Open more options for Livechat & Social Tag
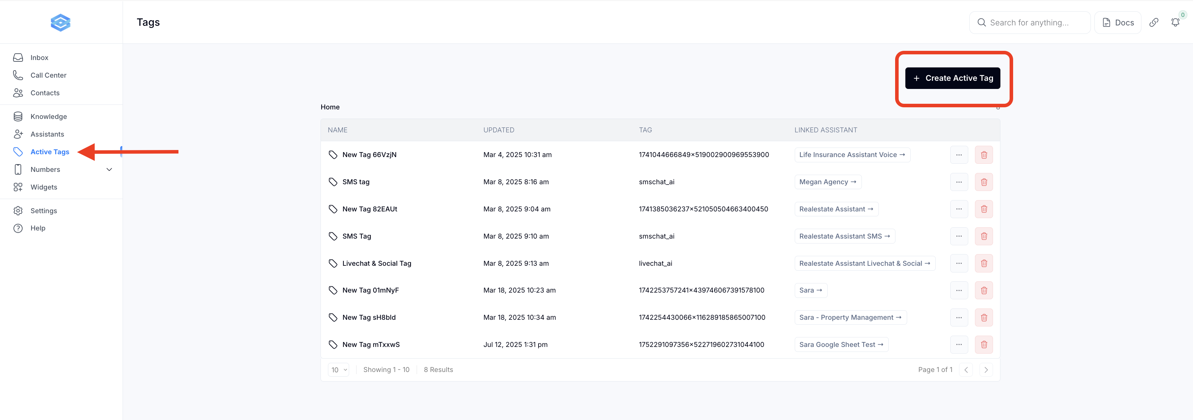The image size is (1193, 420). [x=959, y=263]
